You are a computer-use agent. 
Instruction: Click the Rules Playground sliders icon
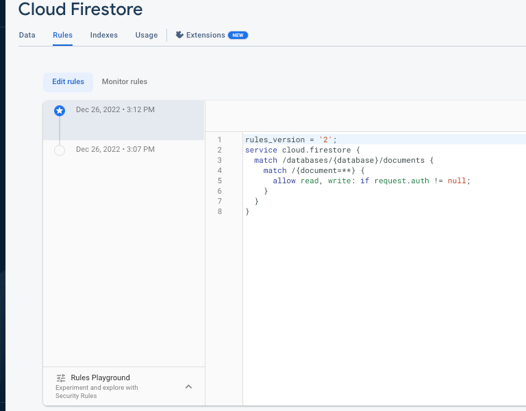tap(61, 378)
